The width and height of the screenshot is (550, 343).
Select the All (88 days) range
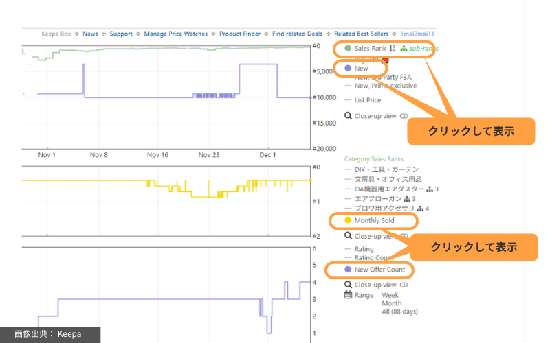(x=399, y=311)
